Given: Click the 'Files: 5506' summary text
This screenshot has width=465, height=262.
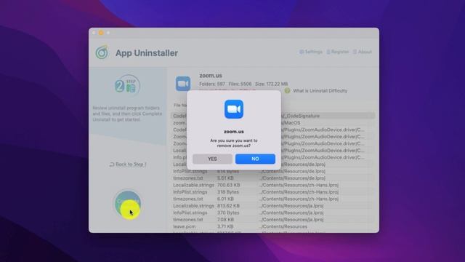Looking at the screenshot, I should [x=240, y=84].
